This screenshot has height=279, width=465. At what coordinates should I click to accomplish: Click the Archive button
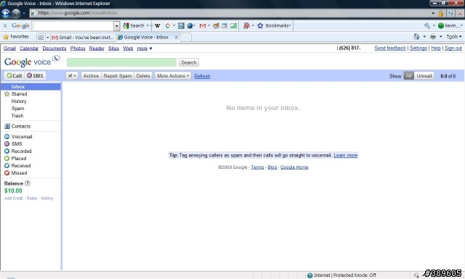pyautogui.click(x=91, y=76)
